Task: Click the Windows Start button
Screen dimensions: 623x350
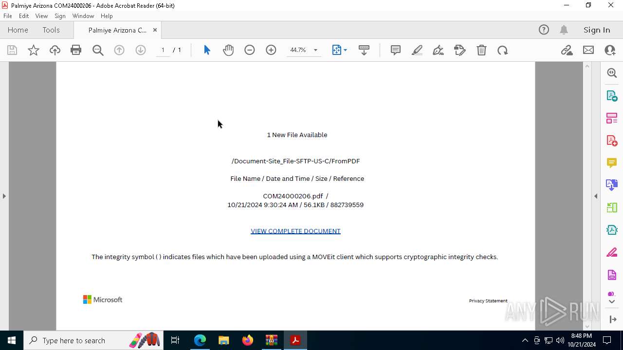Action: click(12, 340)
